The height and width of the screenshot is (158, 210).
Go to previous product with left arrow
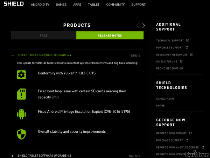pyautogui.click(x=138, y=26)
